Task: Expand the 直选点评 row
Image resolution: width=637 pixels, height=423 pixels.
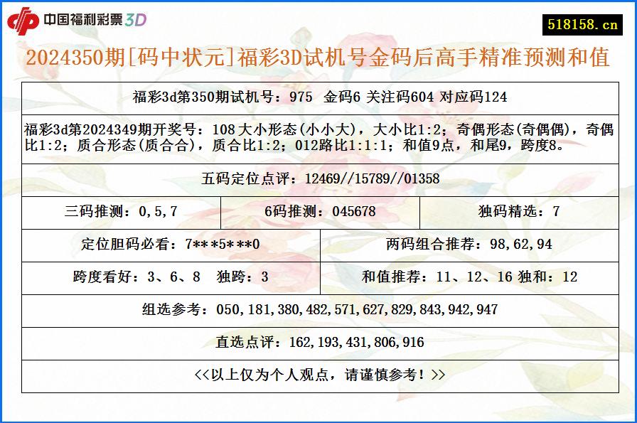Action: 318,341
